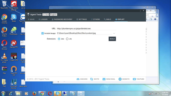The image size is (171, 96).
Task: Click the clock in the system tray
Action: pyautogui.click(x=165, y=94)
